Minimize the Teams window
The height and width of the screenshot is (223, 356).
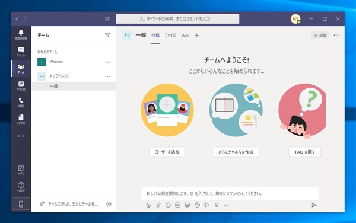311,19
